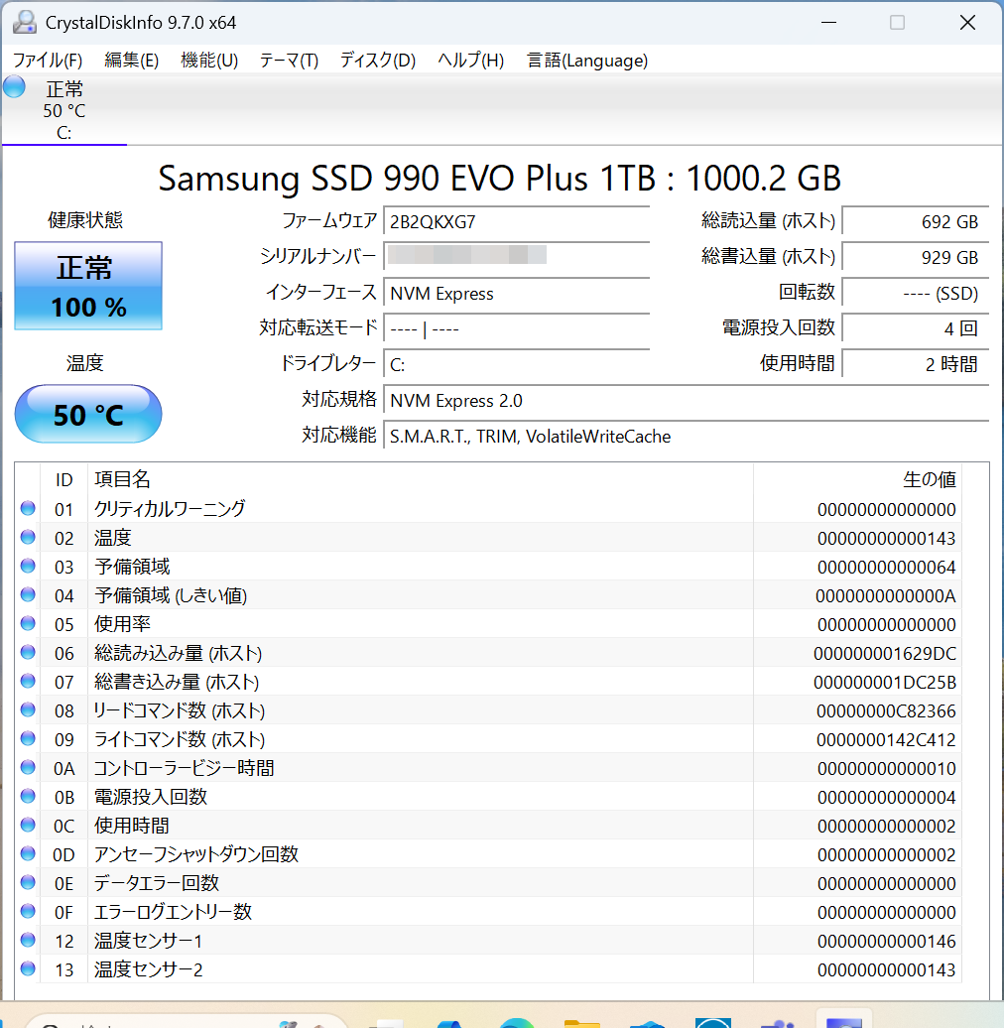Viewport: 1004px width, 1028px height.
Task: Open the folder icon on the taskbar
Action: [x=580, y=1022]
